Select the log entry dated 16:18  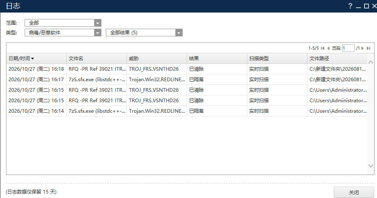(187, 69)
